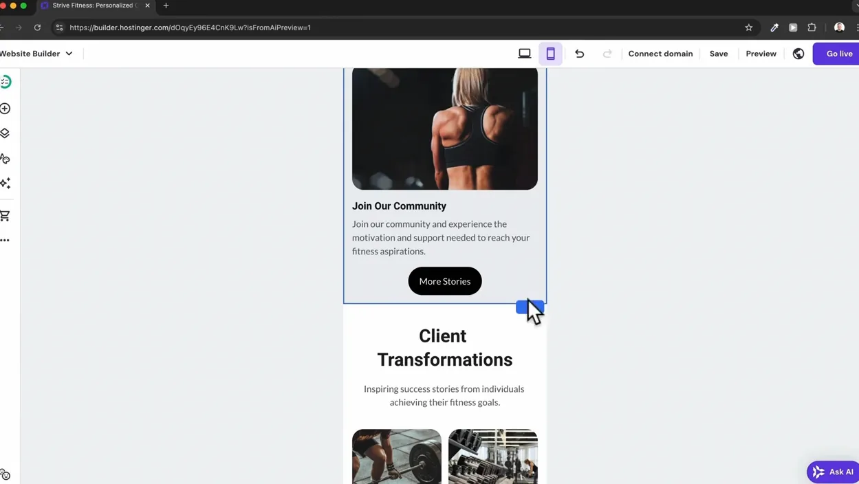Open the website styles paint icon
This screenshot has width=859, height=484.
(x=5, y=159)
